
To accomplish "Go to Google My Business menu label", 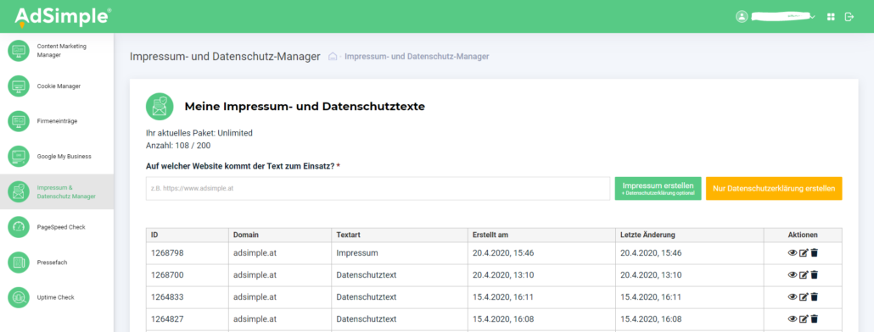I will pyautogui.click(x=64, y=157).
